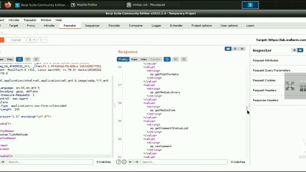Open the response panel hamburger options menu
The height and width of the screenshot is (172, 306).
click(x=184, y=59)
